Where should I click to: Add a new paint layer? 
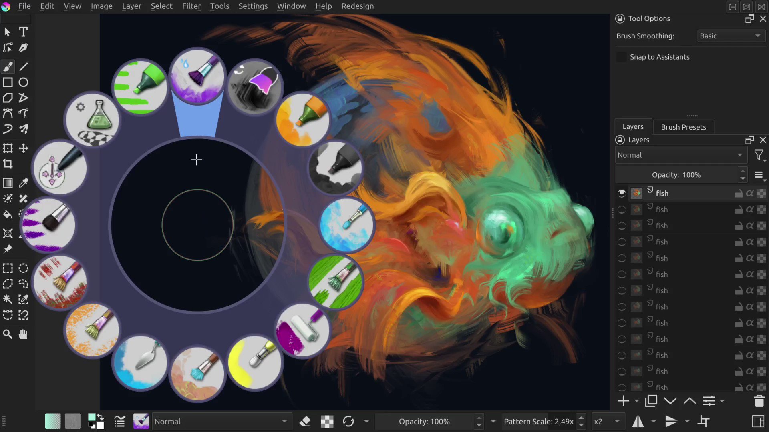pyautogui.click(x=623, y=401)
